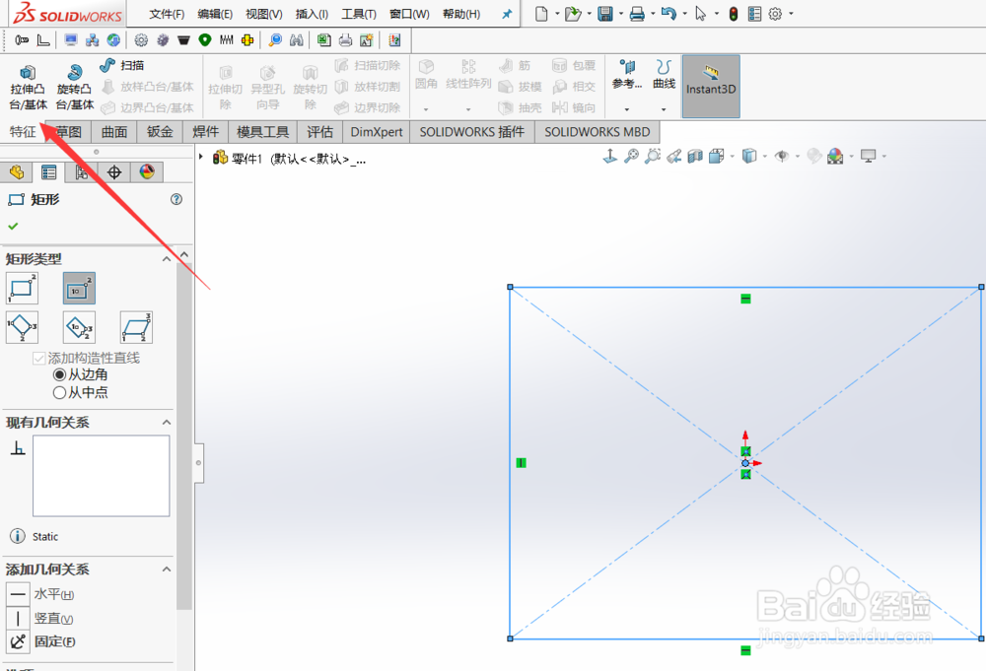Collapse the 现有几何关系 section
The width and height of the screenshot is (986, 671).
pos(167,422)
